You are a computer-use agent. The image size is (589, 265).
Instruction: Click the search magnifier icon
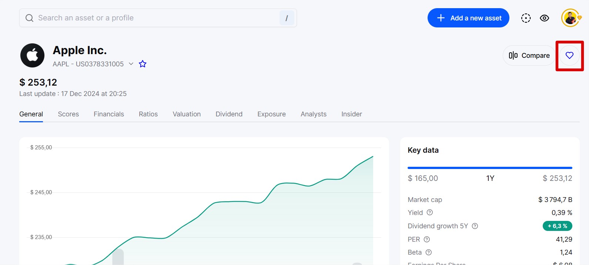29,18
